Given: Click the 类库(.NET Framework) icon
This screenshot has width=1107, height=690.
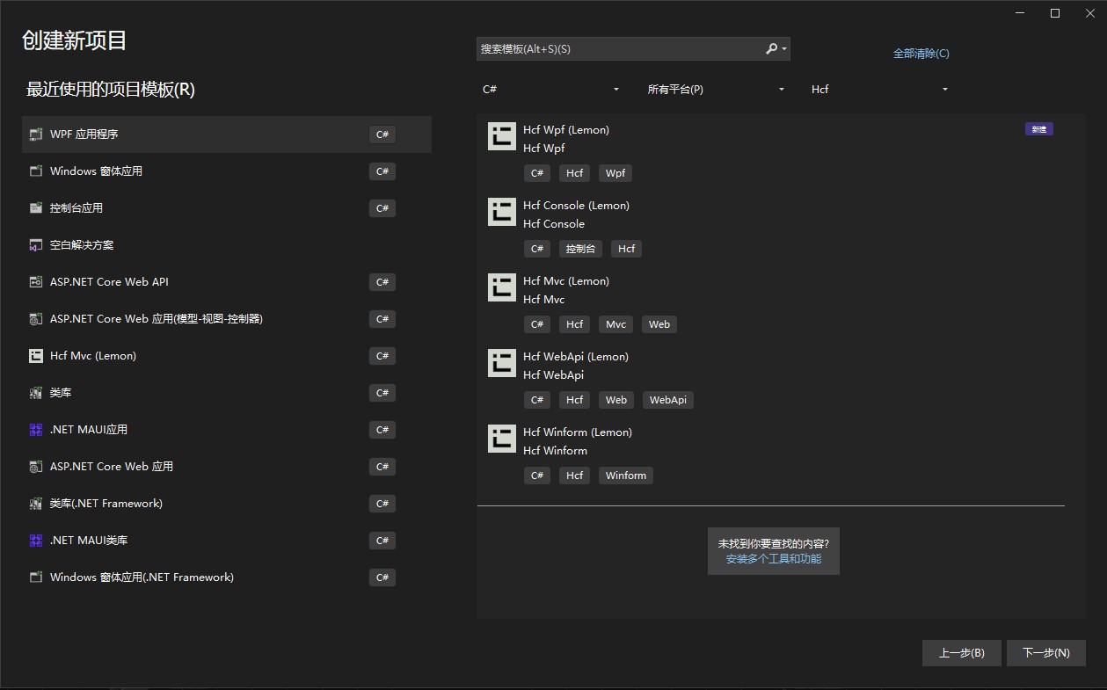Looking at the screenshot, I should (36, 504).
